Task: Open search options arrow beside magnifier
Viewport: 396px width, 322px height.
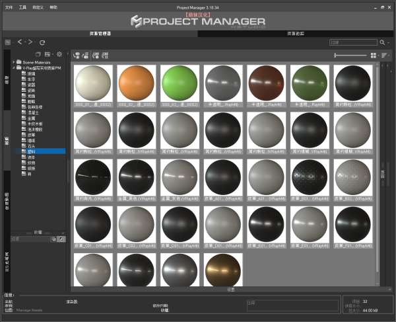Action: point(388,43)
